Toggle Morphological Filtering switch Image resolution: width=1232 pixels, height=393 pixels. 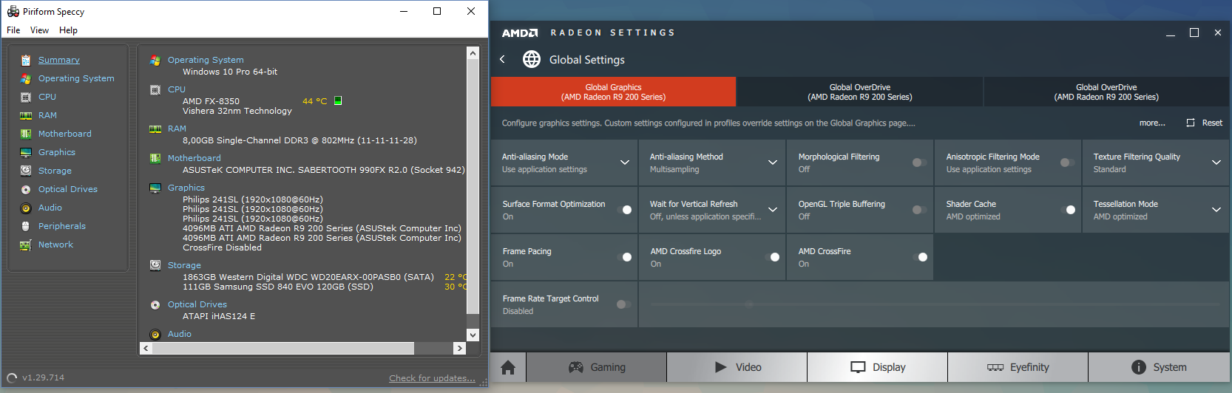919,163
